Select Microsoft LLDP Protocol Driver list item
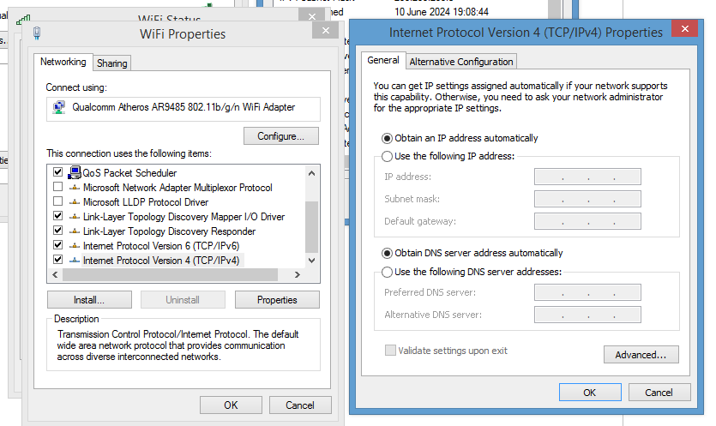 tap(146, 202)
